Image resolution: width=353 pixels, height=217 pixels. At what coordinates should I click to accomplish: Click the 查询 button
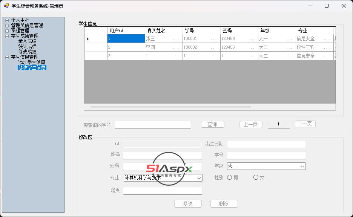click(x=212, y=124)
